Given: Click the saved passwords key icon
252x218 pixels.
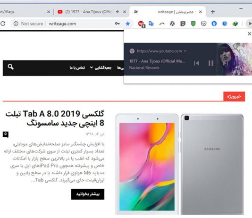Looking at the screenshot, I should (118, 24).
